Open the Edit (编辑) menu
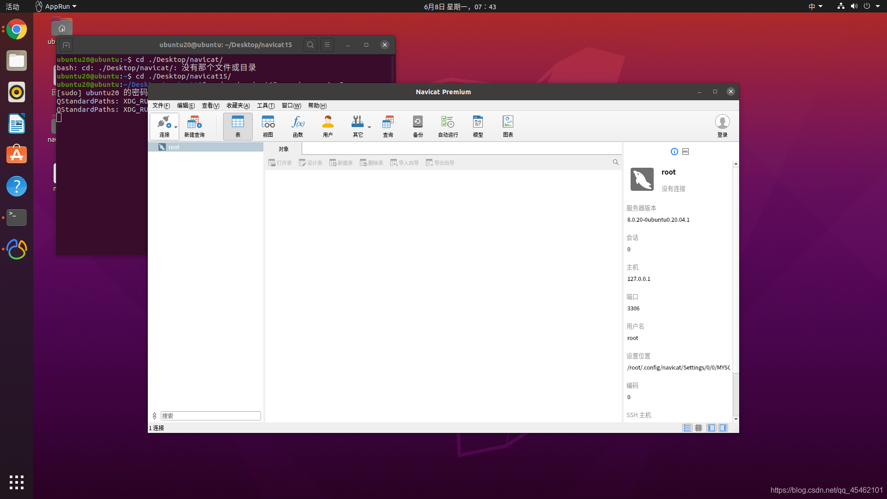Screen dimensions: 887x499 pyautogui.click(x=186, y=105)
